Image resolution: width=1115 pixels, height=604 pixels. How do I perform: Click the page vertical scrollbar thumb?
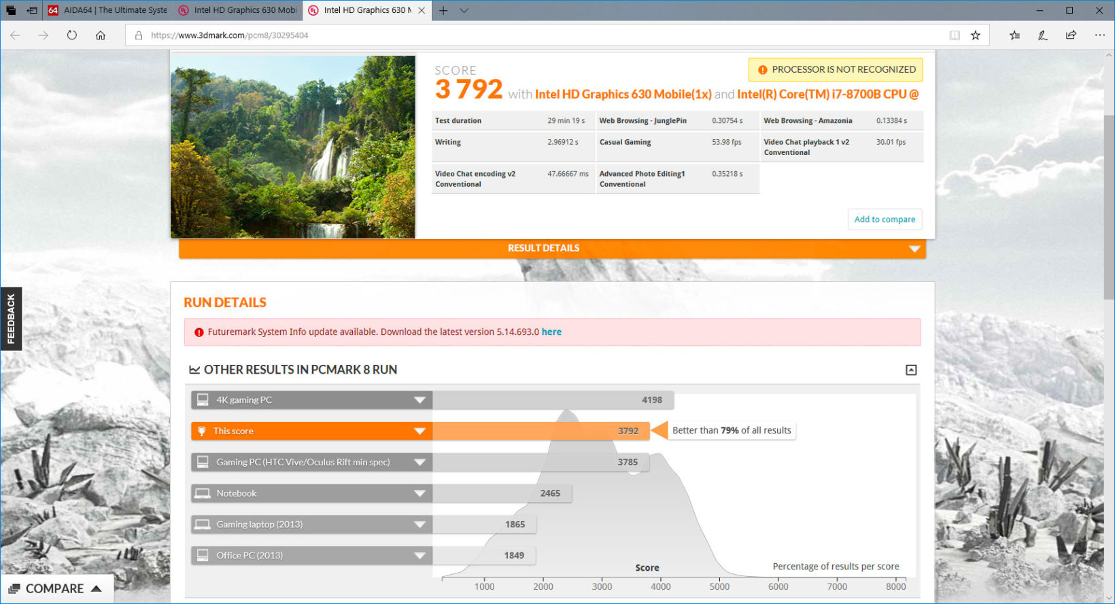[x=1109, y=207]
